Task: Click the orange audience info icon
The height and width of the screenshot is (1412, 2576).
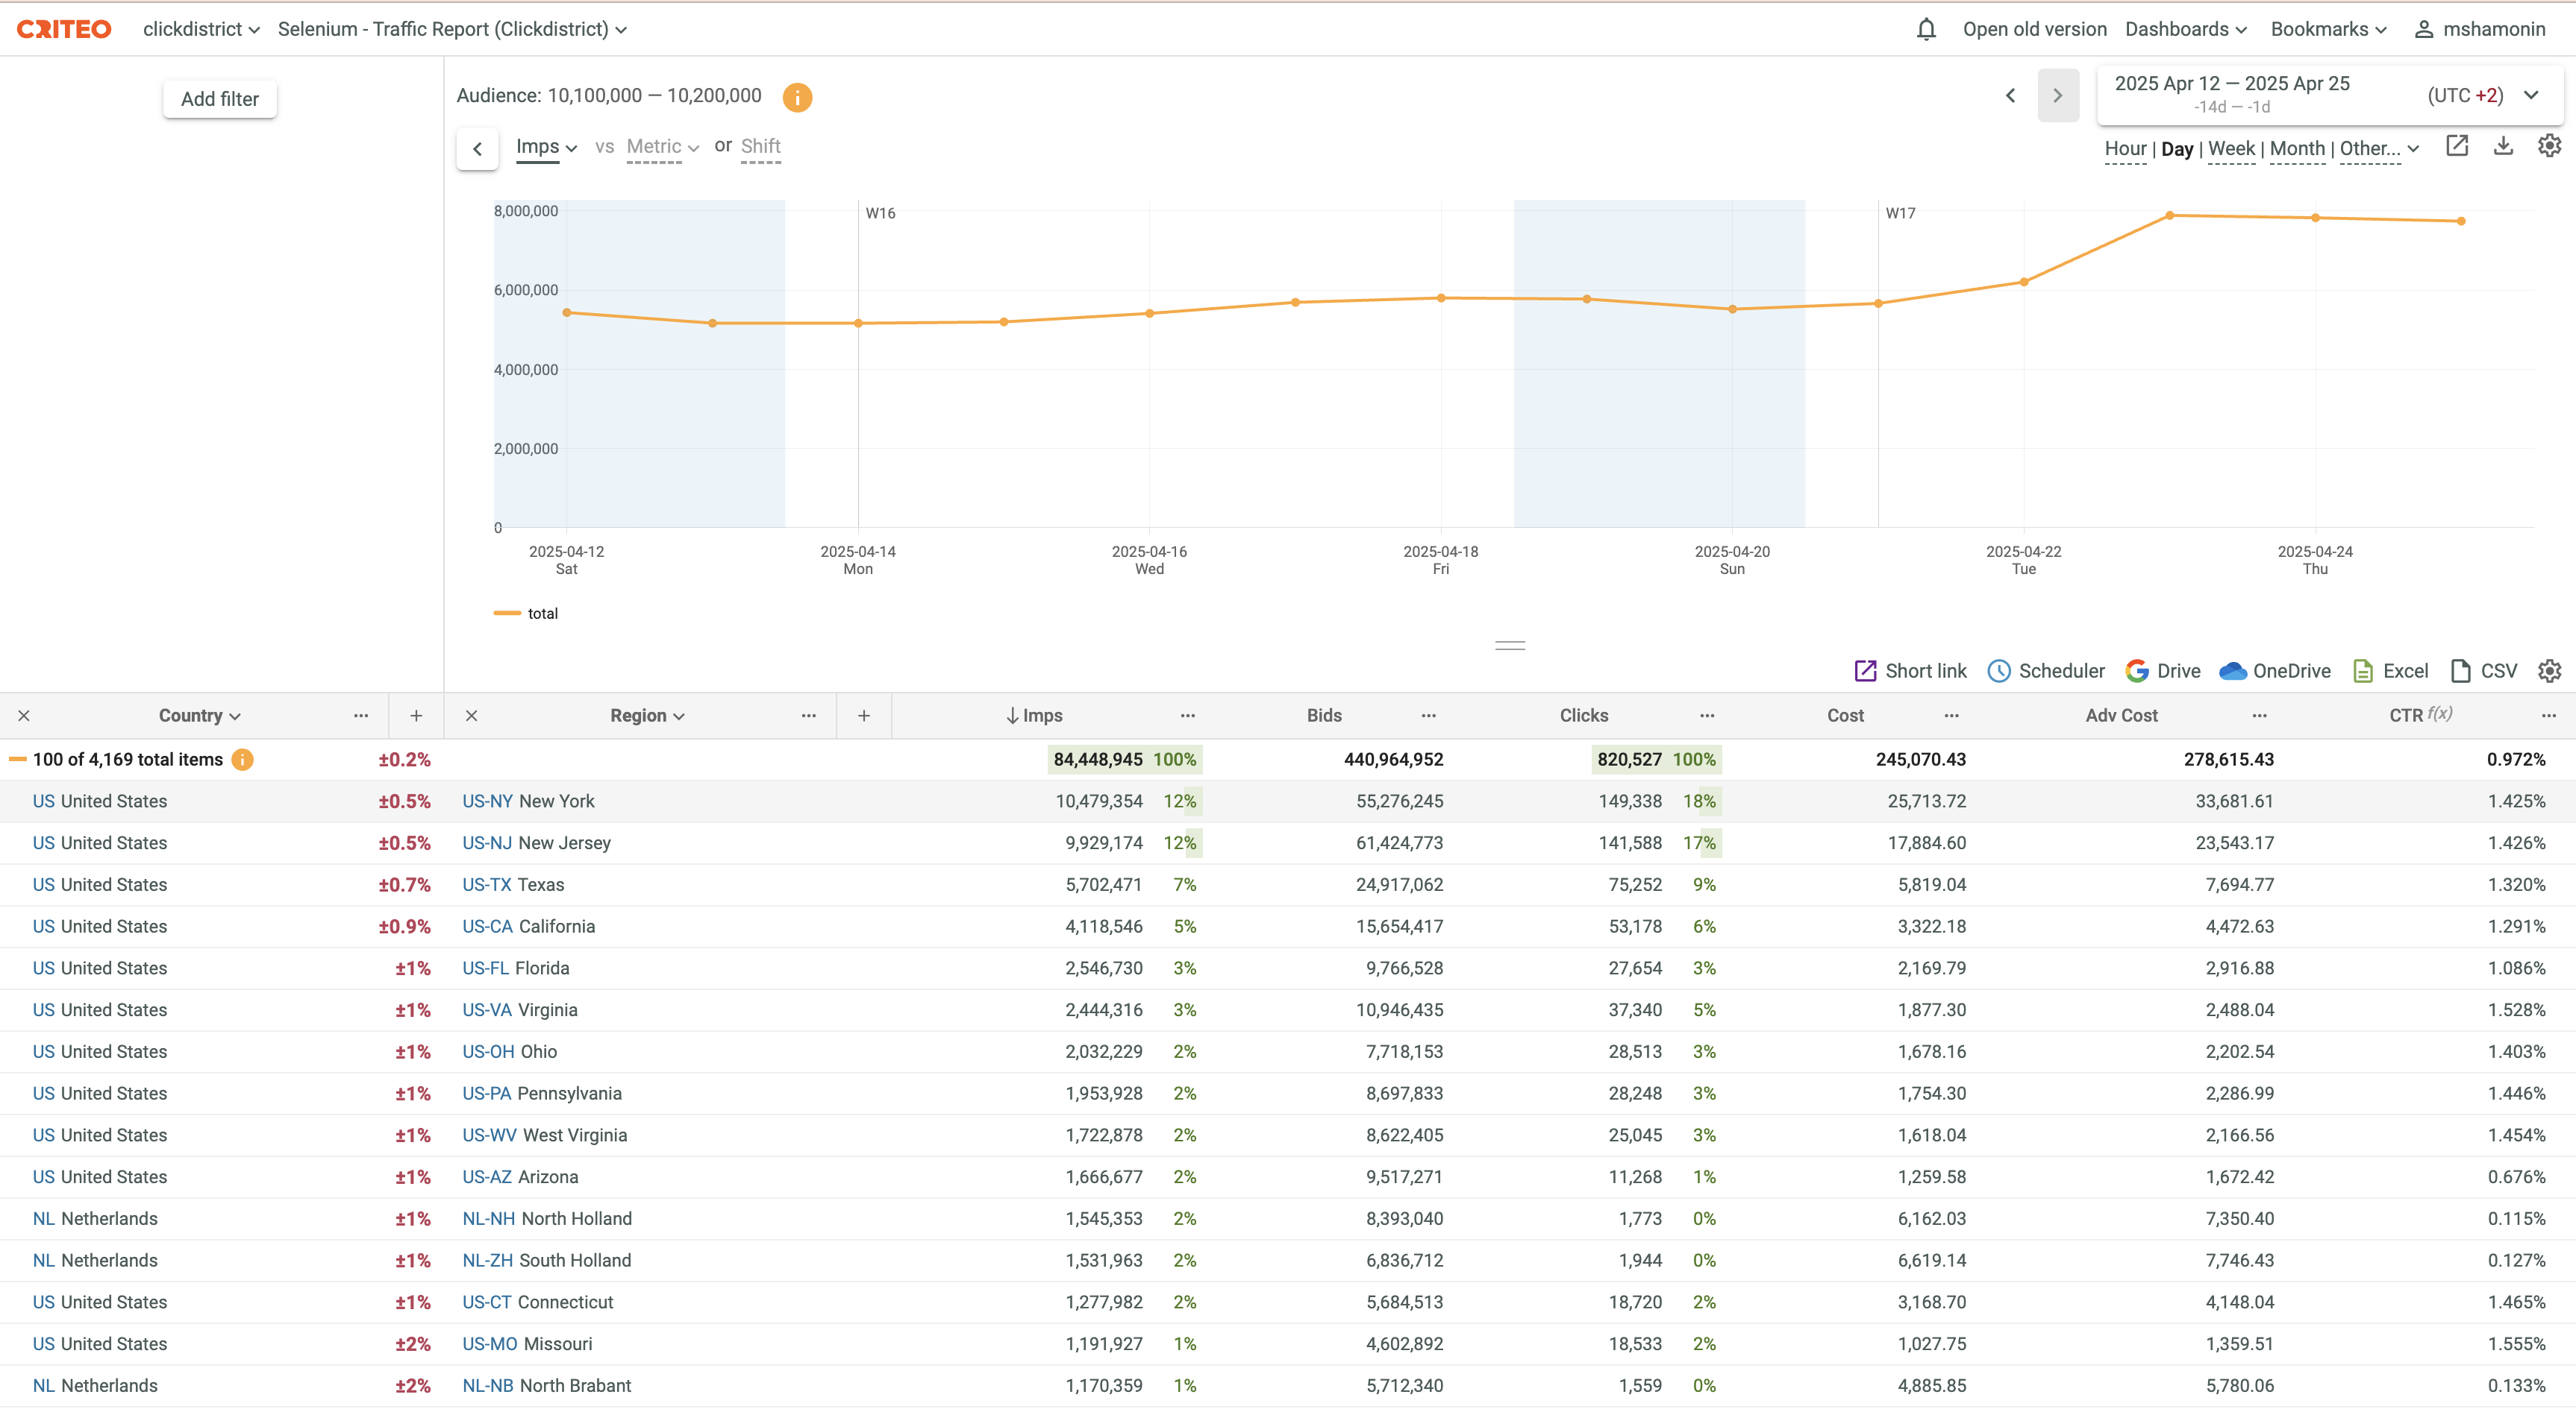Action: point(797,97)
